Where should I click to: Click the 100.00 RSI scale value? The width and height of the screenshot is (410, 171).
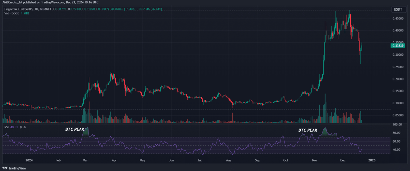pyautogui.click(x=397, y=125)
